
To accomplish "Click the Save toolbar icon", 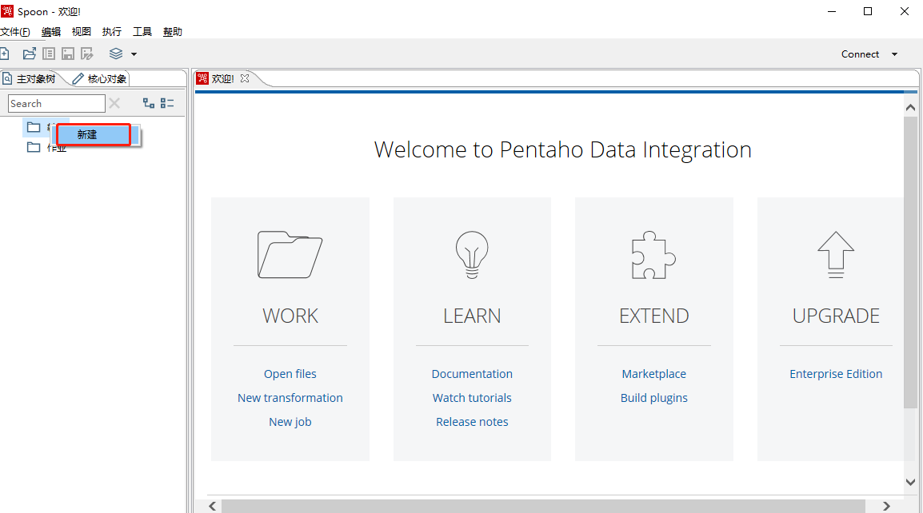I will pyautogui.click(x=68, y=54).
